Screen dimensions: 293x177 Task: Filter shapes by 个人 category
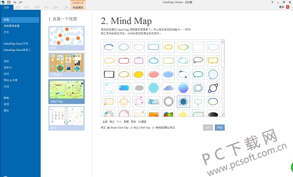[119, 122]
